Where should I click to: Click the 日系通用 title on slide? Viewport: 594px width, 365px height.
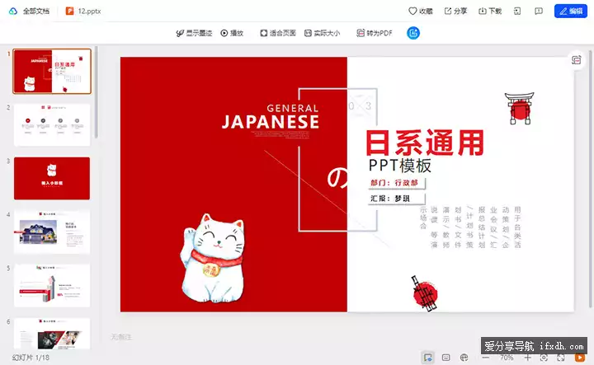tap(425, 143)
